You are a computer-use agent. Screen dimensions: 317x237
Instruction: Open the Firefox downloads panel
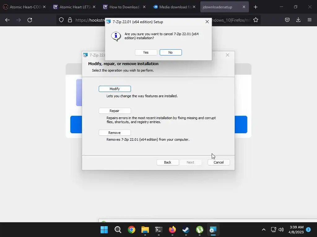(x=298, y=20)
